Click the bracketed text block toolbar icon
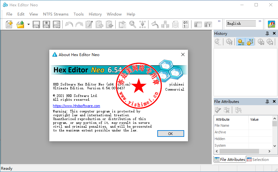Screen dimensions: 278x172 175,24
